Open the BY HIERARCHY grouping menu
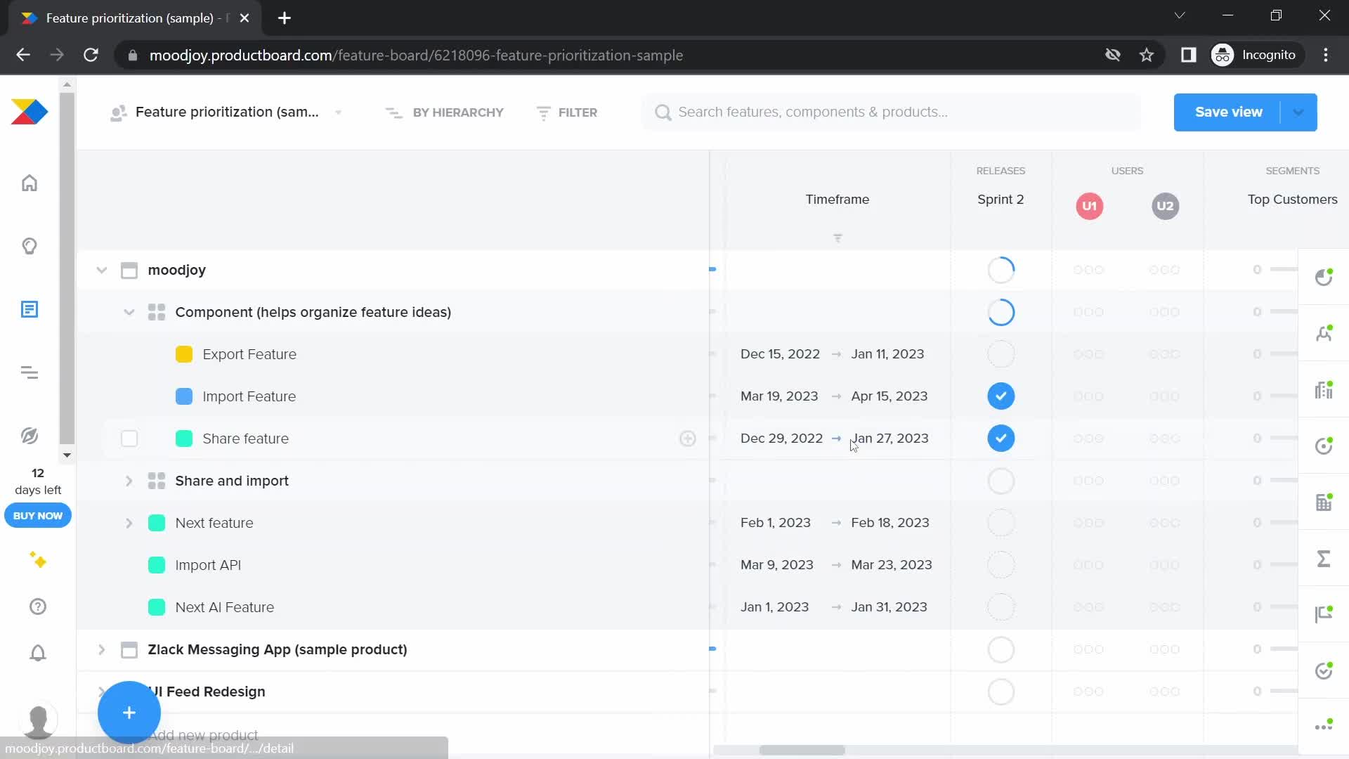 (445, 112)
